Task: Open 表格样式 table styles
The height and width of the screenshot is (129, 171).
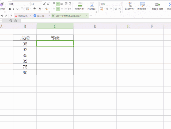Action: coord(142,6)
